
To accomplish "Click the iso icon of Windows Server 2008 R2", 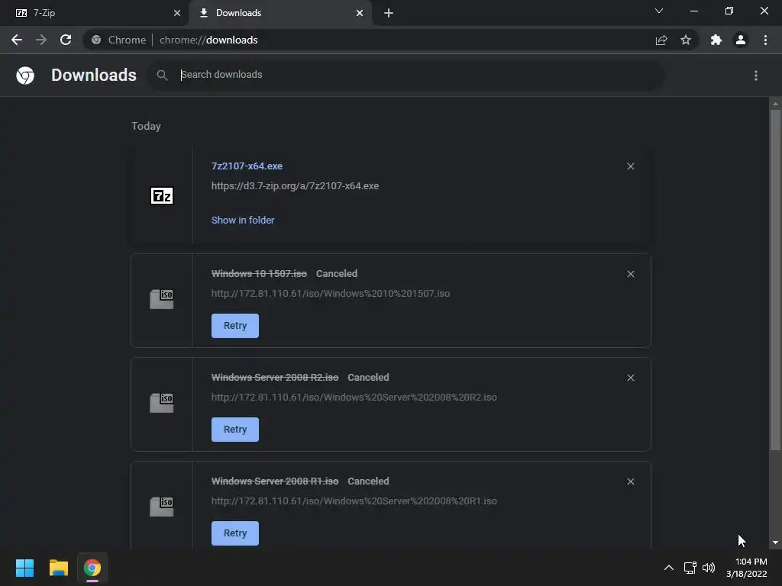I will [162, 403].
